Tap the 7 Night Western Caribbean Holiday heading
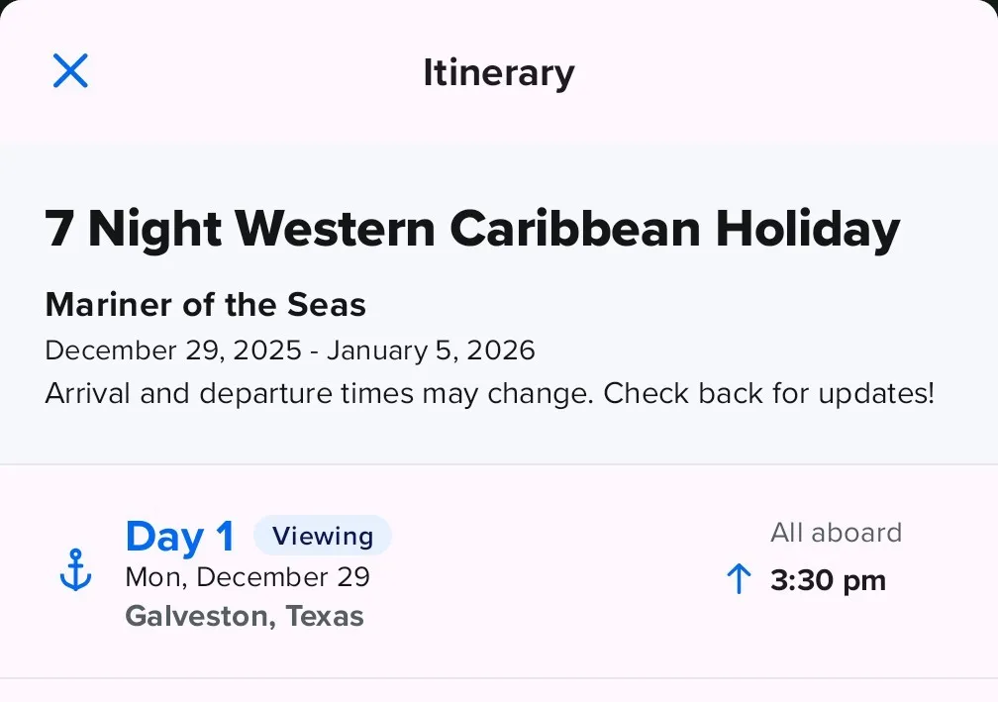This screenshot has width=998, height=702. point(472,229)
